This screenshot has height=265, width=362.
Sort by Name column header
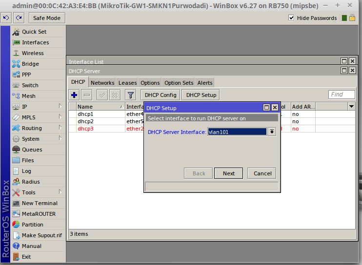[x=101, y=107]
